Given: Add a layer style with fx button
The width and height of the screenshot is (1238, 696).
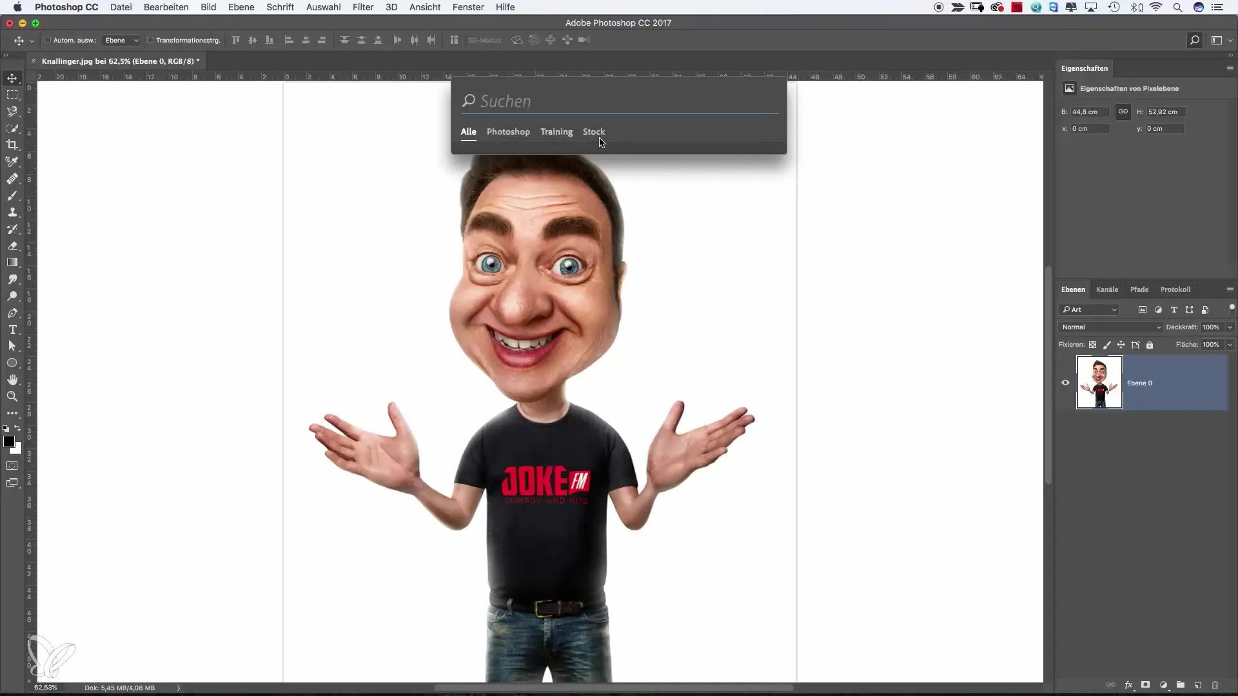Looking at the screenshot, I should (x=1129, y=685).
